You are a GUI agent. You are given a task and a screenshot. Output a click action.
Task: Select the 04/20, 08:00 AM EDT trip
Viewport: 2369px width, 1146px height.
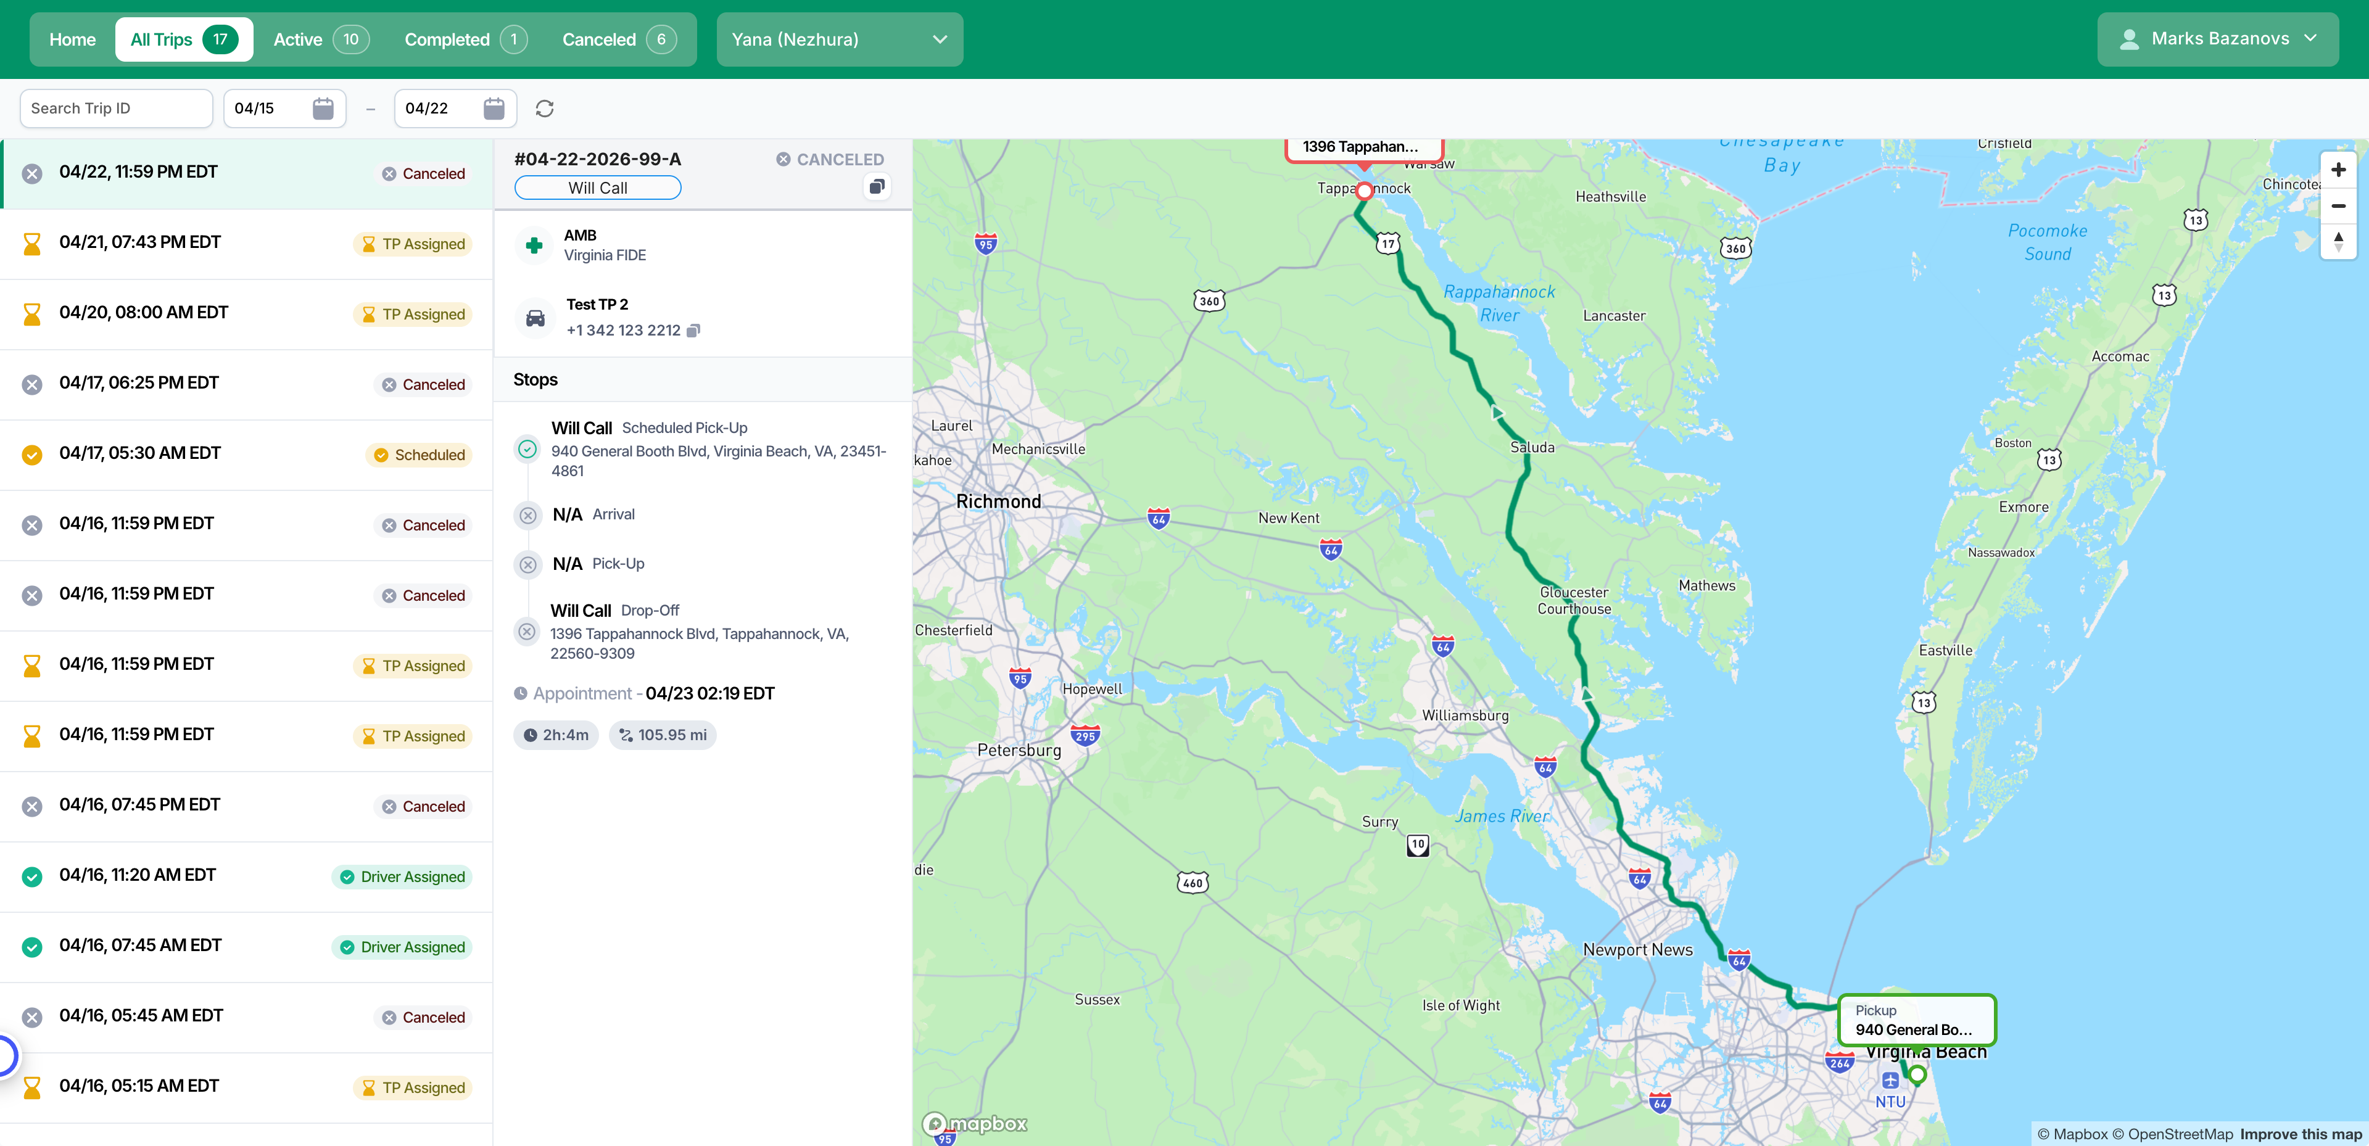[x=247, y=315]
